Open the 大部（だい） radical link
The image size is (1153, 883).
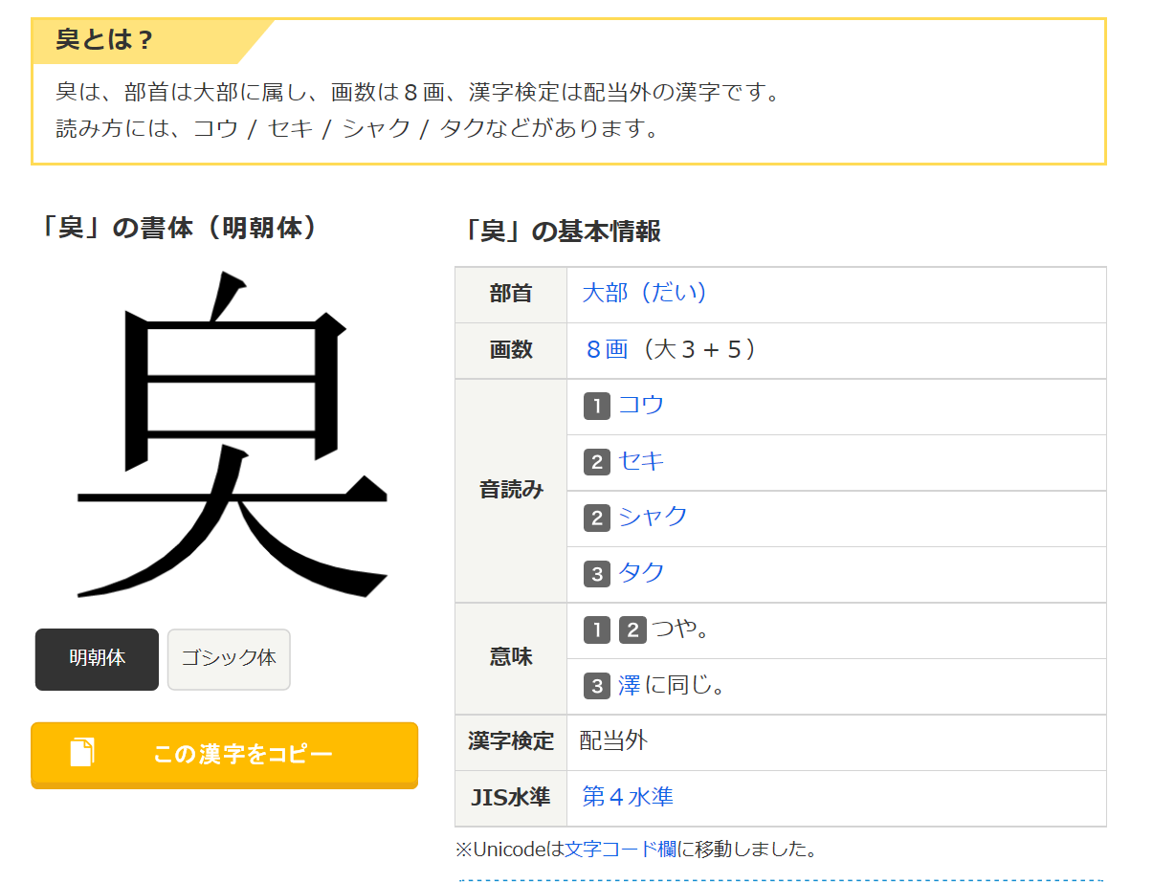pyautogui.click(x=644, y=293)
